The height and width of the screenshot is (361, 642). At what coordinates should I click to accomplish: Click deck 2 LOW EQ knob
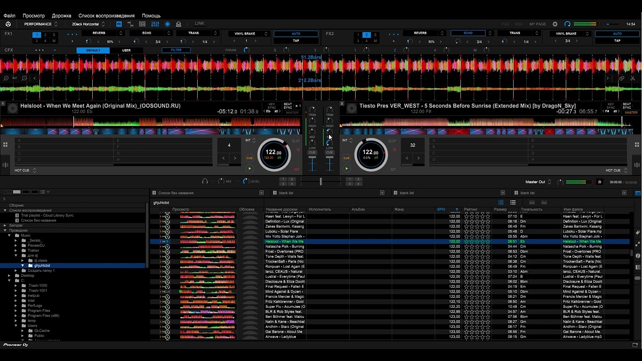pyautogui.click(x=330, y=142)
